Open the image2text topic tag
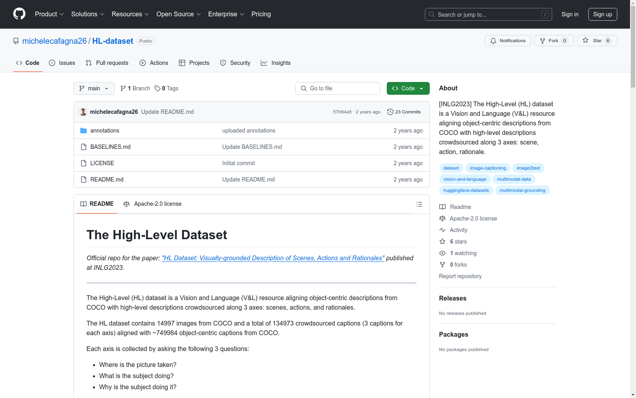636x398 pixels. point(528,168)
